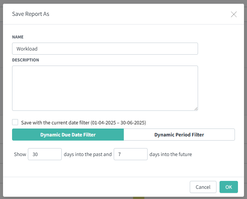Click the 'Show' text before the 30 field
The width and height of the screenshot is (247, 199).
click(20, 154)
